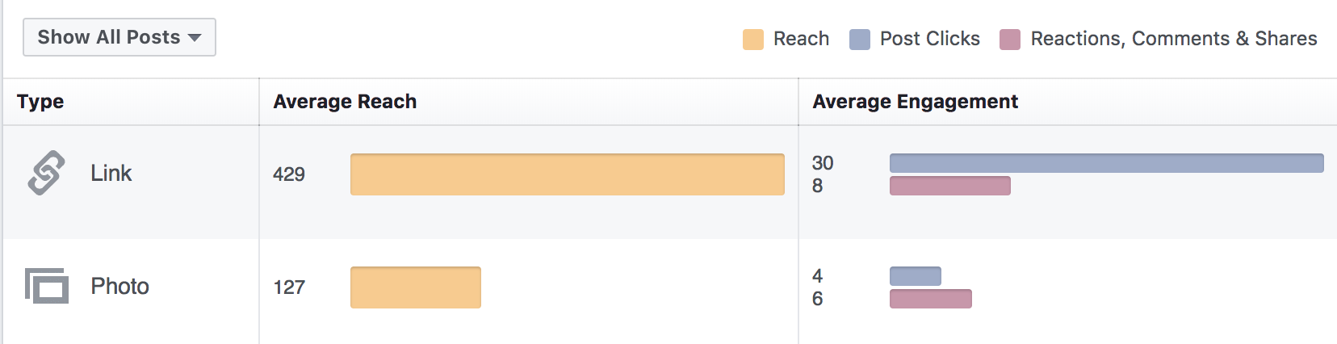1337x344 pixels.
Task: Click the Photo stack icon
Action: coord(47,286)
